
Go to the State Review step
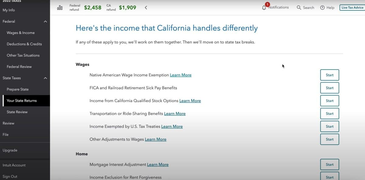coord(18,112)
